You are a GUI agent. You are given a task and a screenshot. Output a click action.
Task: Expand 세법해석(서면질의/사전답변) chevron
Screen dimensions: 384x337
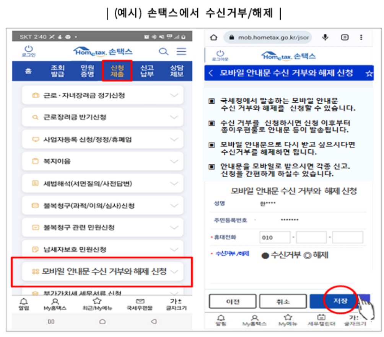click(x=174, y=183)
